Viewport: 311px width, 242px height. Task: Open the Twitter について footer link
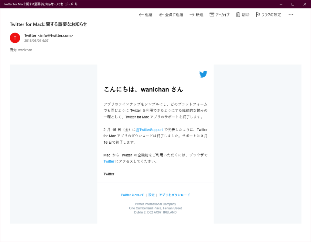point(132,195)
